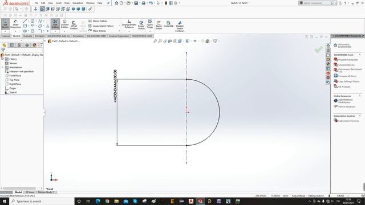Open the ConfigurationManager tab
365x205 pixels.
(x=19, y=45)
